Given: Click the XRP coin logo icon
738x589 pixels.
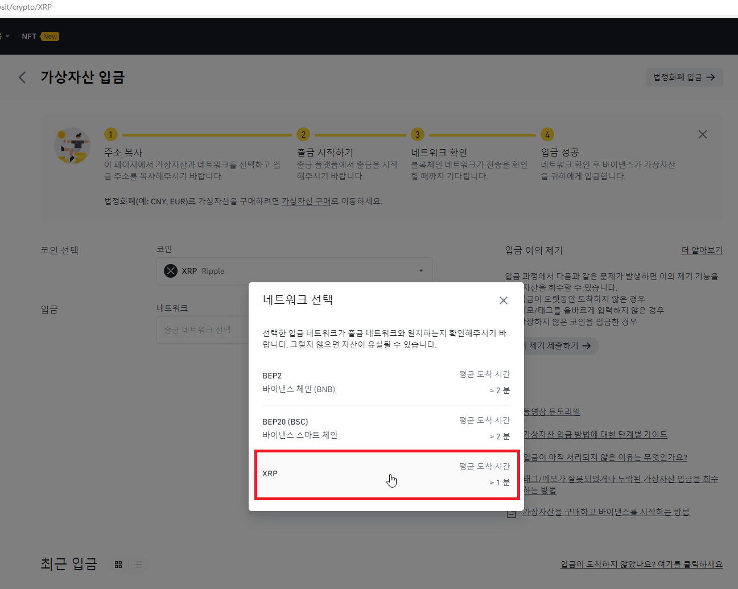Looking at the screenshot, I should [x=171, y=271].
